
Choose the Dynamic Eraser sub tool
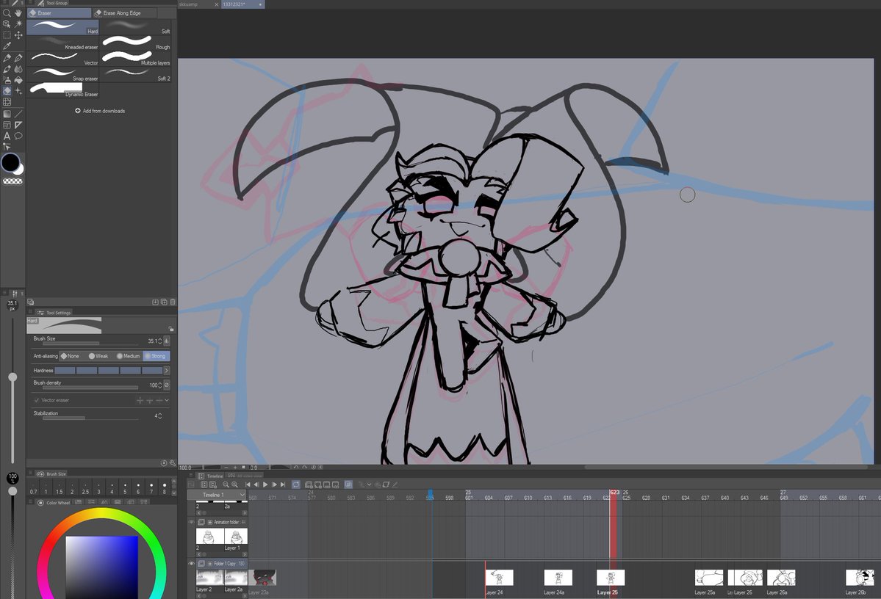[x=62, y=90]
